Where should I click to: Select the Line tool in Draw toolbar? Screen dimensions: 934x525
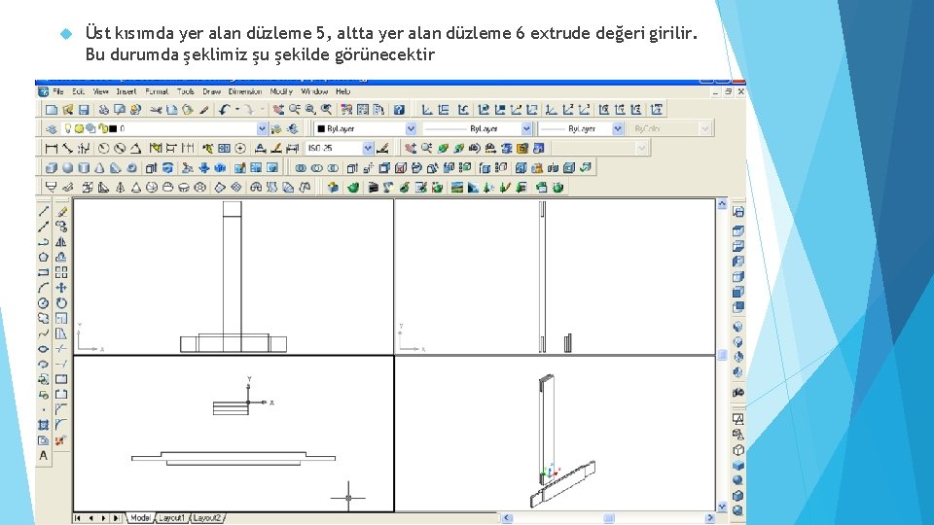click(44, 211)
